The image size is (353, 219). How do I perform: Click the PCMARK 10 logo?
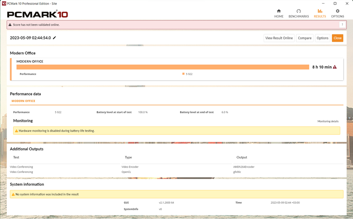[37, 14]
